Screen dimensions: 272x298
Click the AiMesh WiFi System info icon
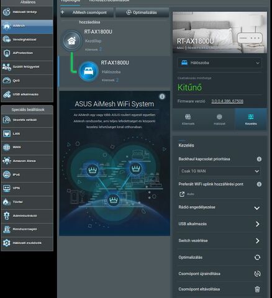pyautogui.click(x=162, y=96)
